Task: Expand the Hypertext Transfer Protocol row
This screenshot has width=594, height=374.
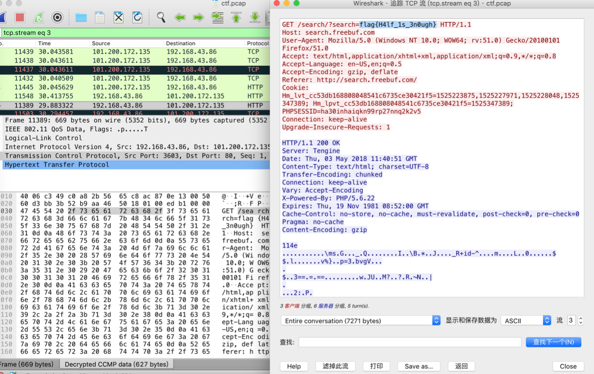Action: 136,165
